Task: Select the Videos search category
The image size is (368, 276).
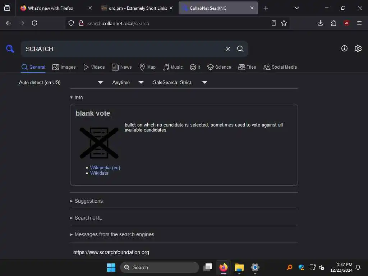Action: pyautogui.click(x=94, y=67)
